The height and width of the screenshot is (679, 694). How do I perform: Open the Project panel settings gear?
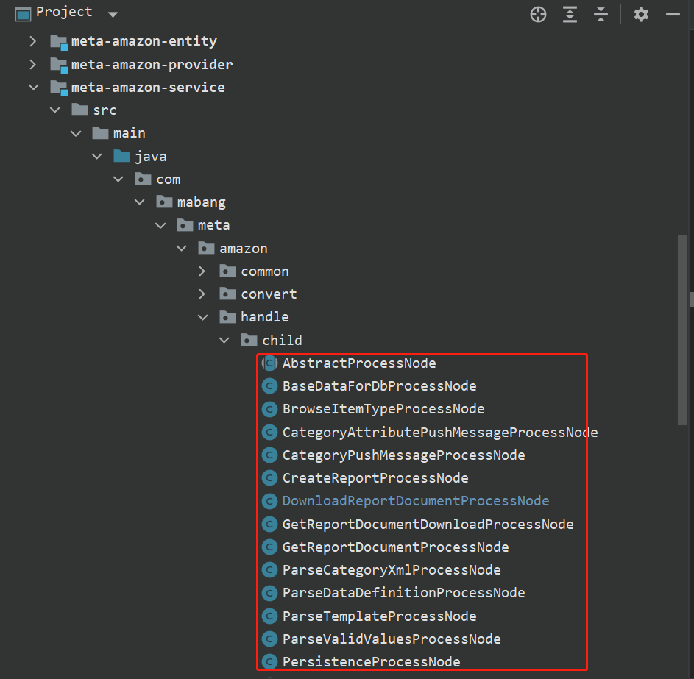tap(641, 14)
